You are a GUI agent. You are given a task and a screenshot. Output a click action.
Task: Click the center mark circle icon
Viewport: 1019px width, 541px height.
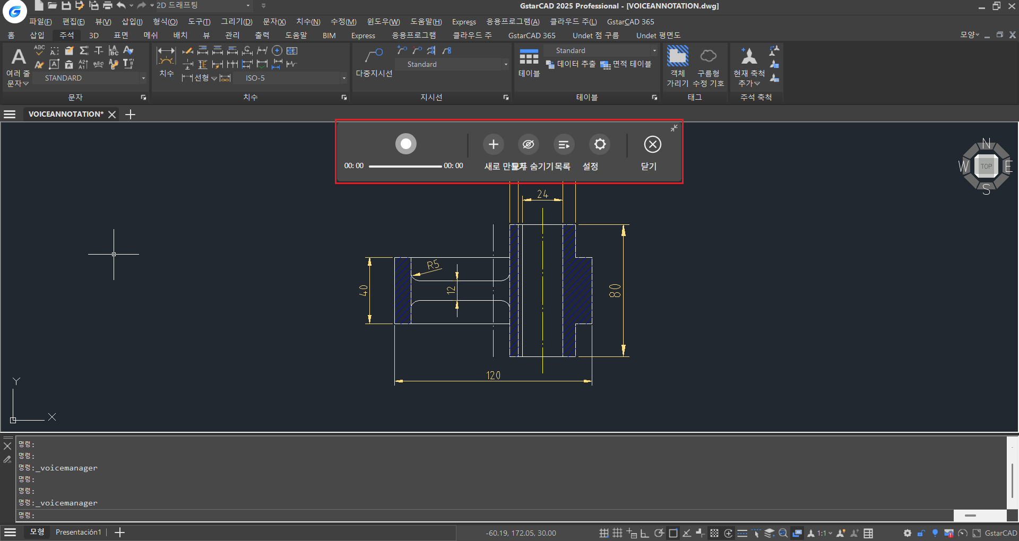277,50
